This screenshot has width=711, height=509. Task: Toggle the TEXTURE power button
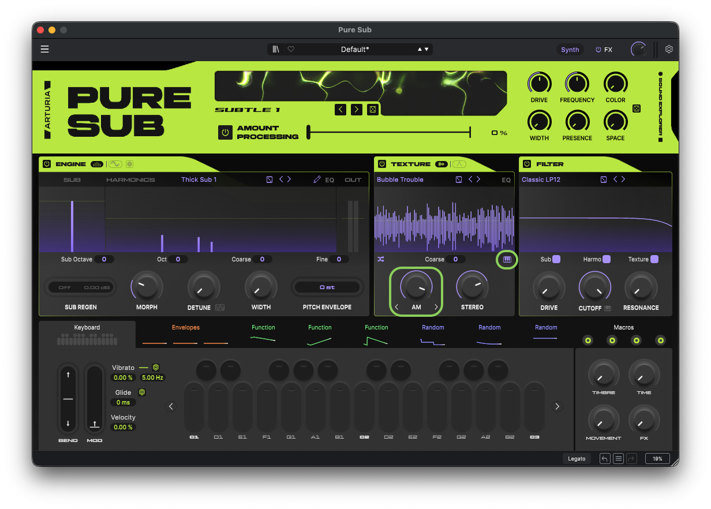[383, 164]
